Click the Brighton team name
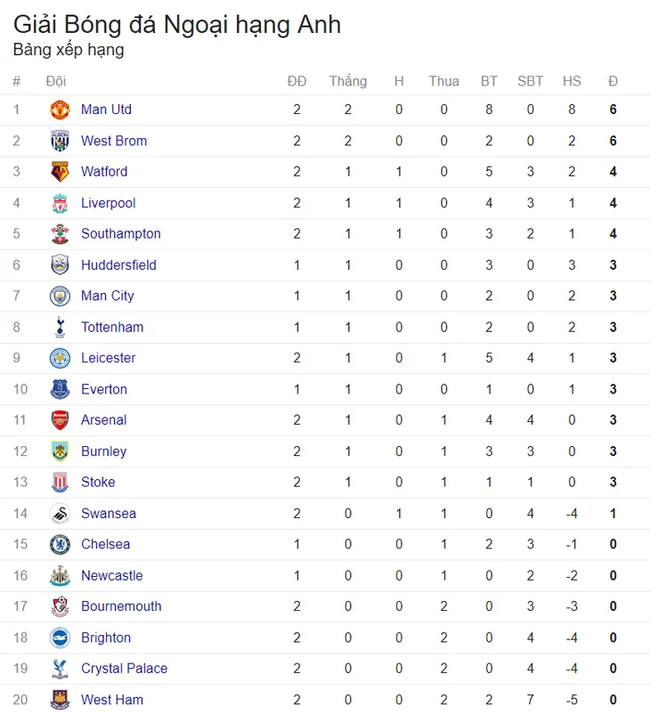This screenshot has height=715, width=650. point(106,638)
